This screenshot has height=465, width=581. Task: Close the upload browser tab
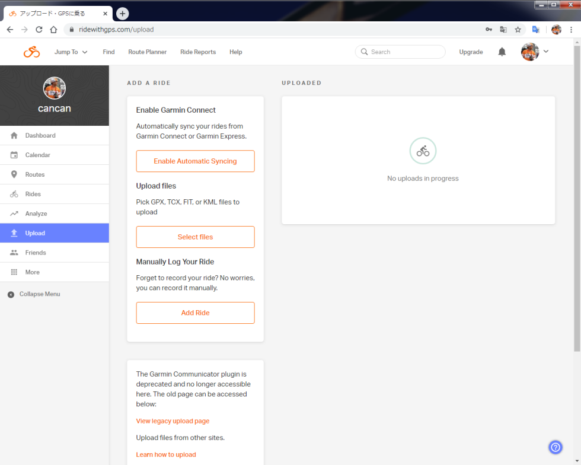coord(106,14)
